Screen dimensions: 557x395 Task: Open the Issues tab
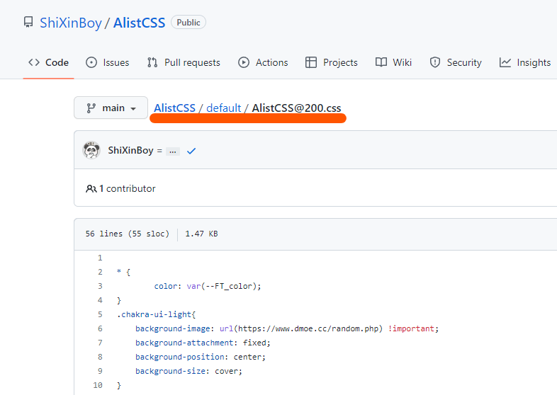[108, 62]
